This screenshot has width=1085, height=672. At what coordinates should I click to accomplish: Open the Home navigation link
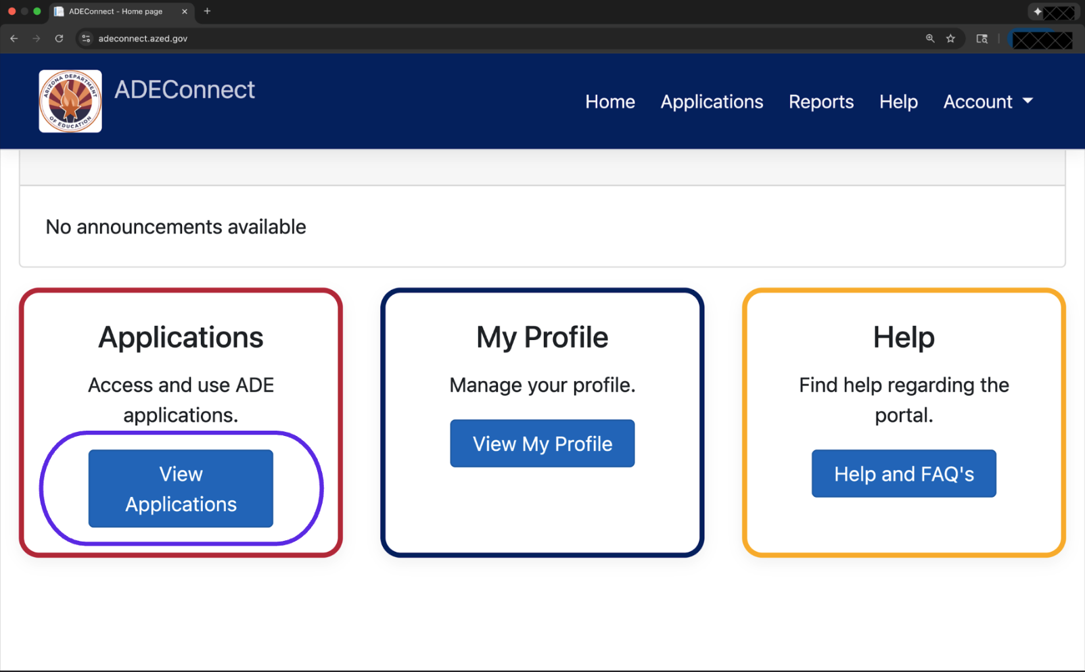click(x=610, y=101)
